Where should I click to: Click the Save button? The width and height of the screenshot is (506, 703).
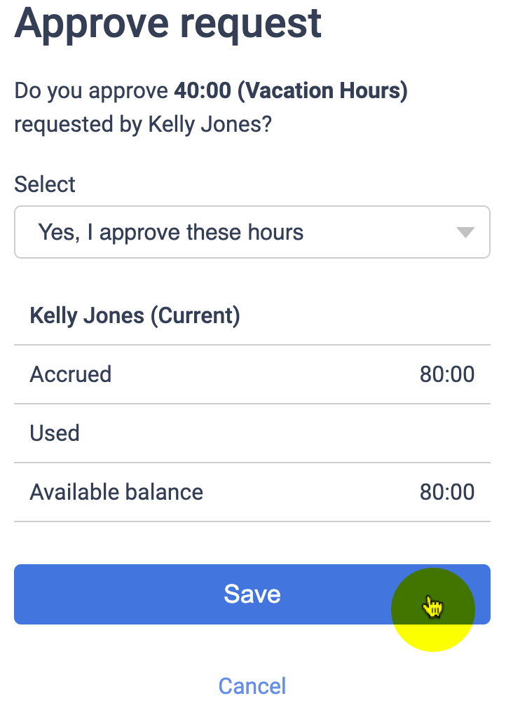pos(252,594)
